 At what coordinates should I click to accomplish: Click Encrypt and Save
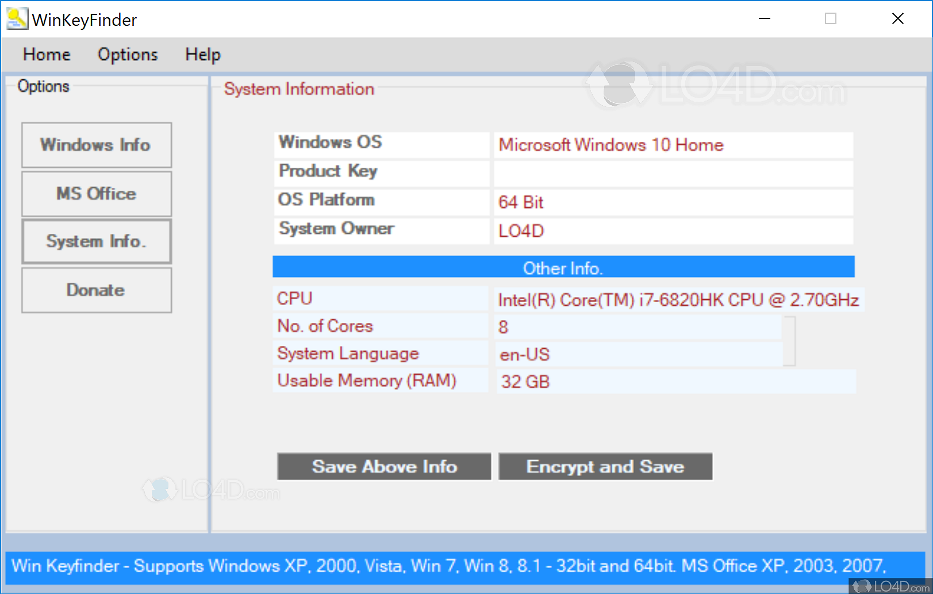(604, 466)
